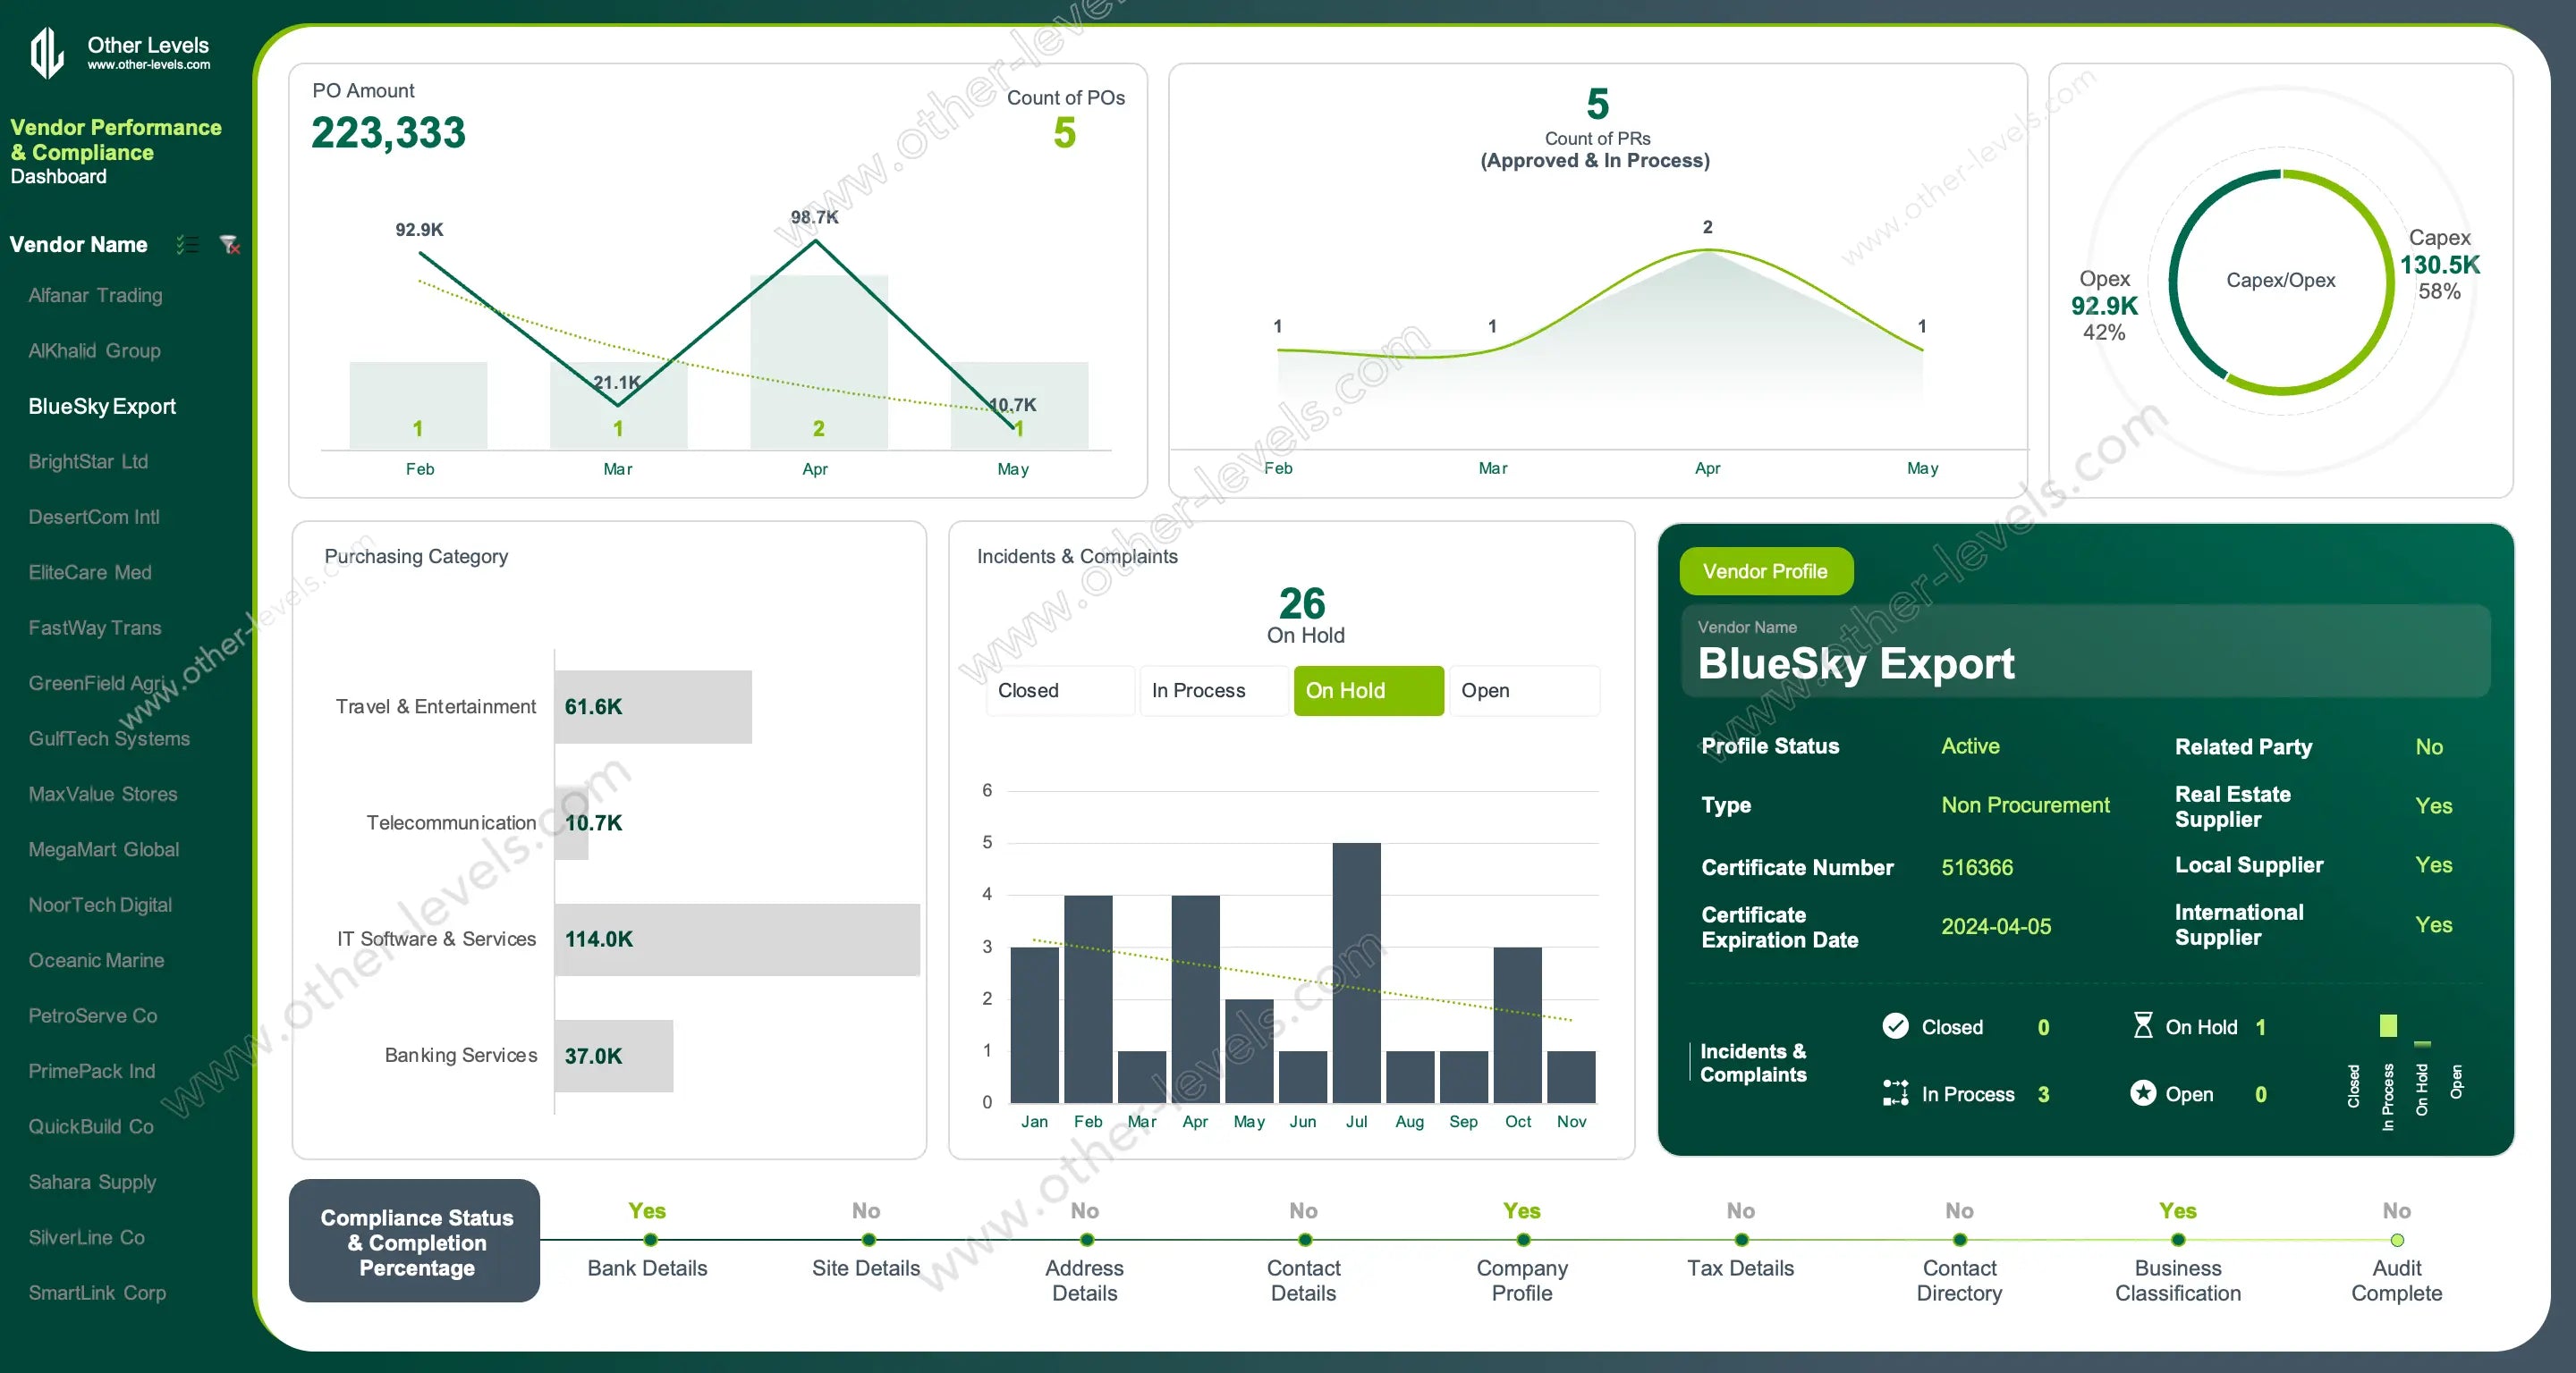Click the On Hold status tab
The image size is (2576, 1373).
1368,690
